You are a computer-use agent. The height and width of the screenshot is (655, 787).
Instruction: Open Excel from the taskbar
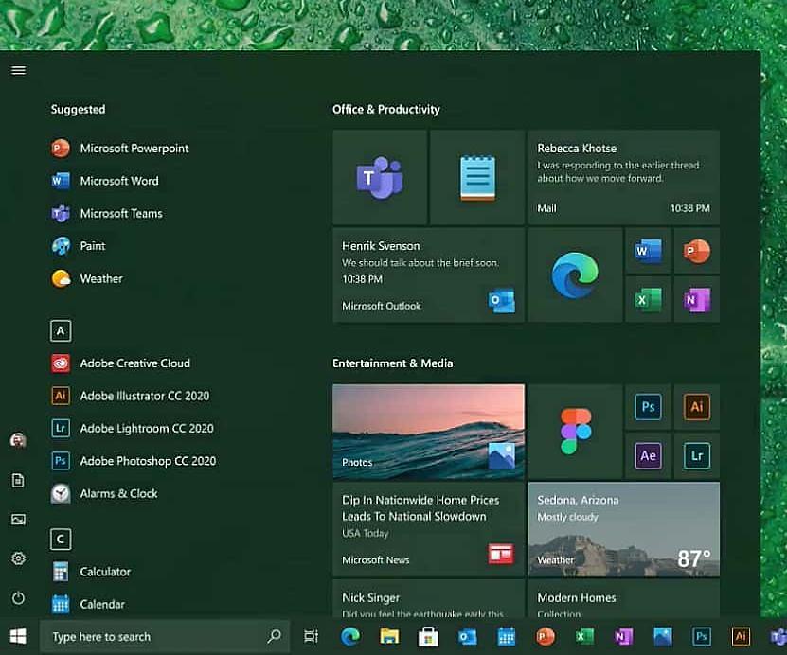[584, 636]
